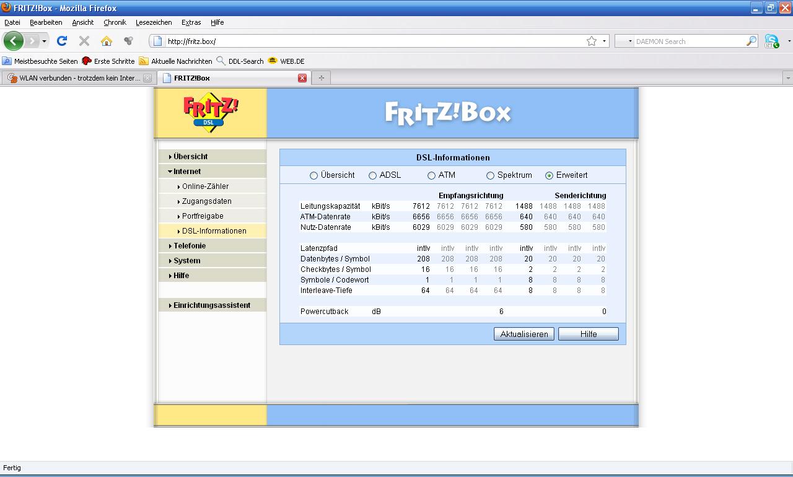Close the WLAN verbunden tab
The height and width of the screenshot is (477, 793).
coord(147,78)
